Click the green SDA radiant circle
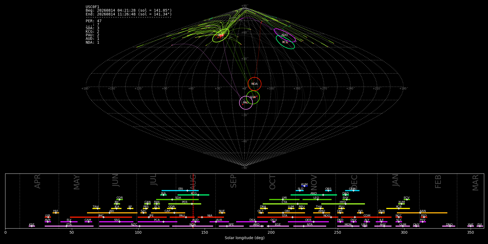 tap(253, 97)
